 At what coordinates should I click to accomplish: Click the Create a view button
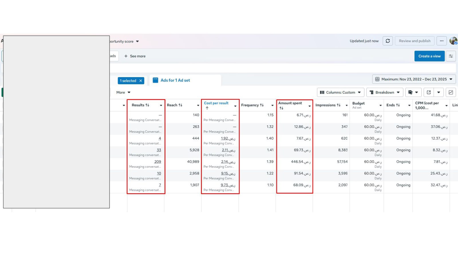(429, 56)
